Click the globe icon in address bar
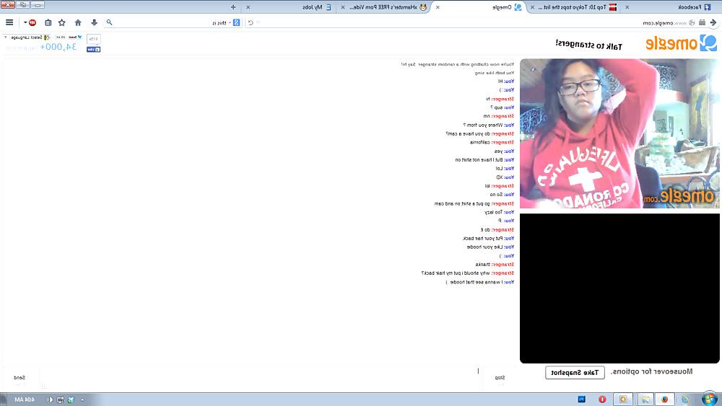722x406 pixels. click(692, 22)
